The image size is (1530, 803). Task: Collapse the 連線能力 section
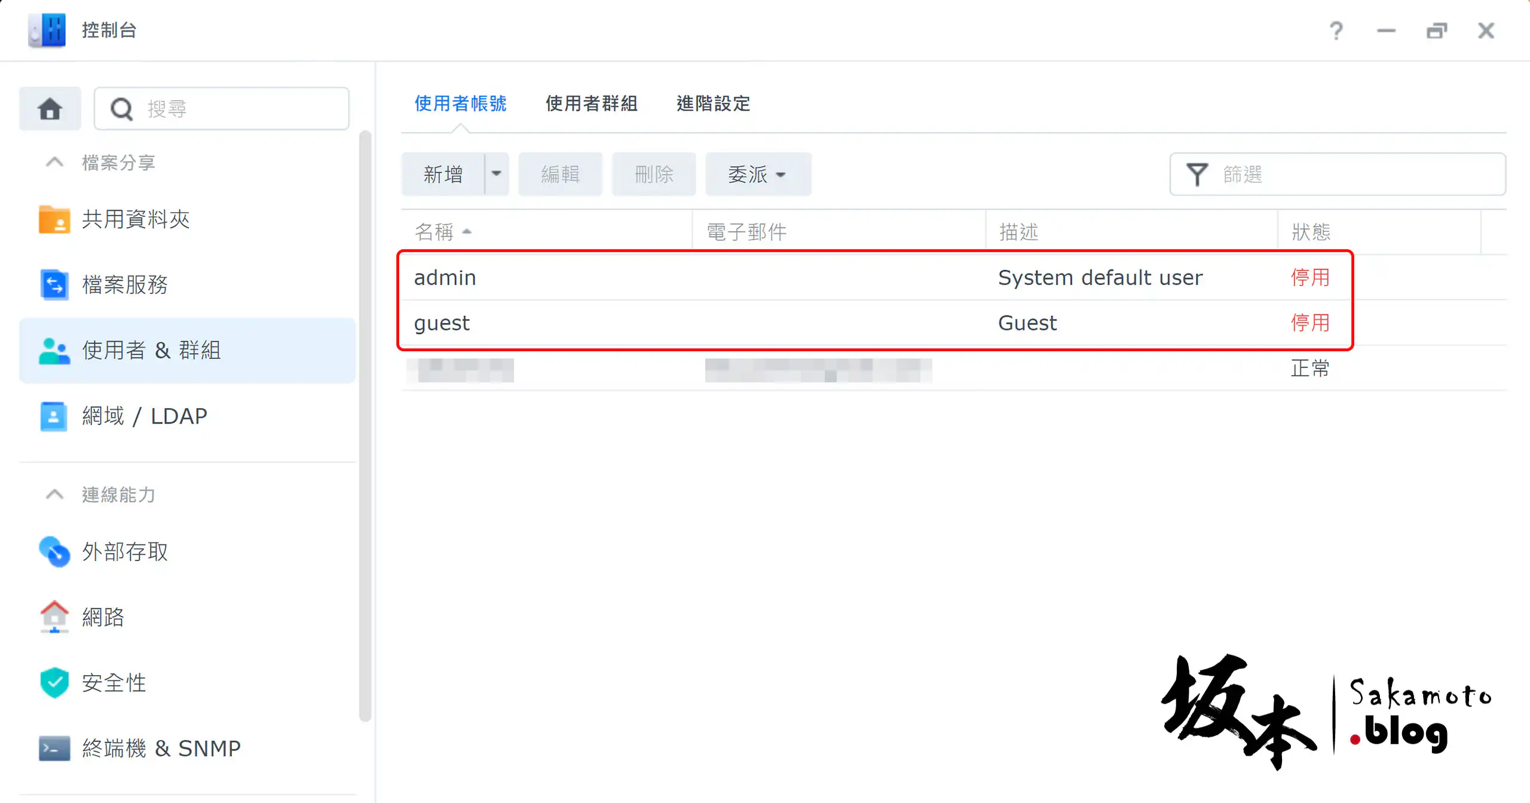(54, 494)
